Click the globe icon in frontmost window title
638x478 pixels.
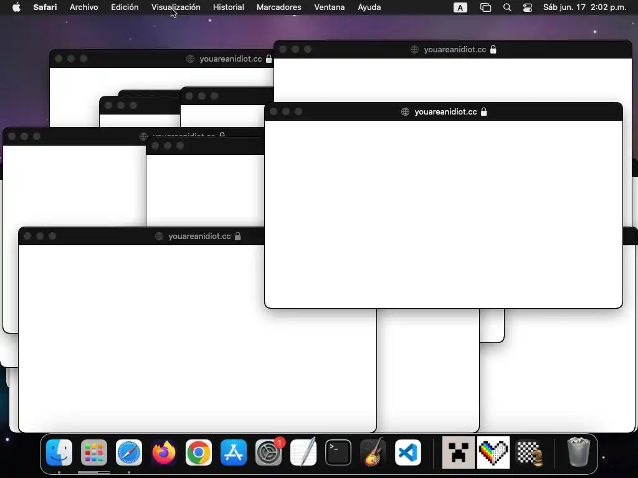(405, 112)
